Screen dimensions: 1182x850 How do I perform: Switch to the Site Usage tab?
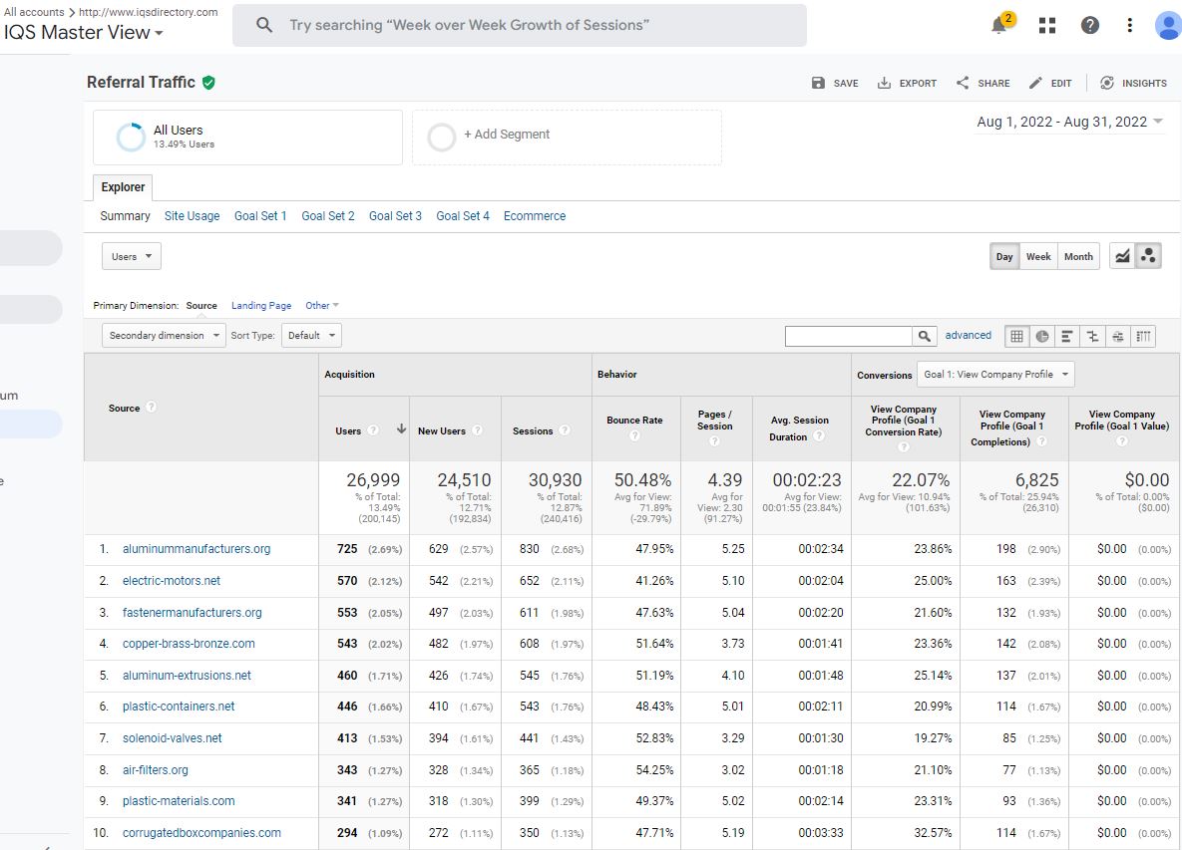click(x=192, y=215)
